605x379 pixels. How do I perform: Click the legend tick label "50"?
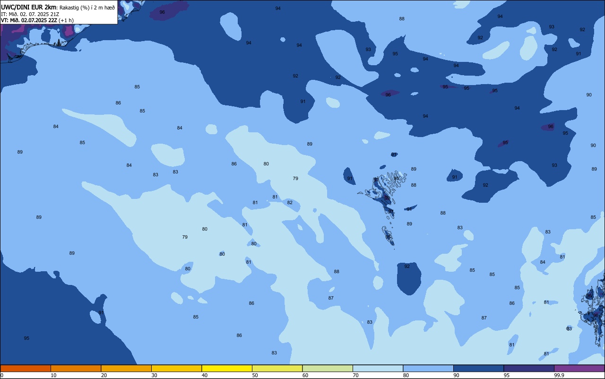255,375
